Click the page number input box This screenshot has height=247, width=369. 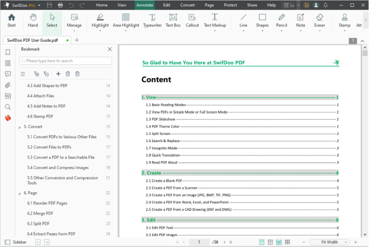coord(199,242)
